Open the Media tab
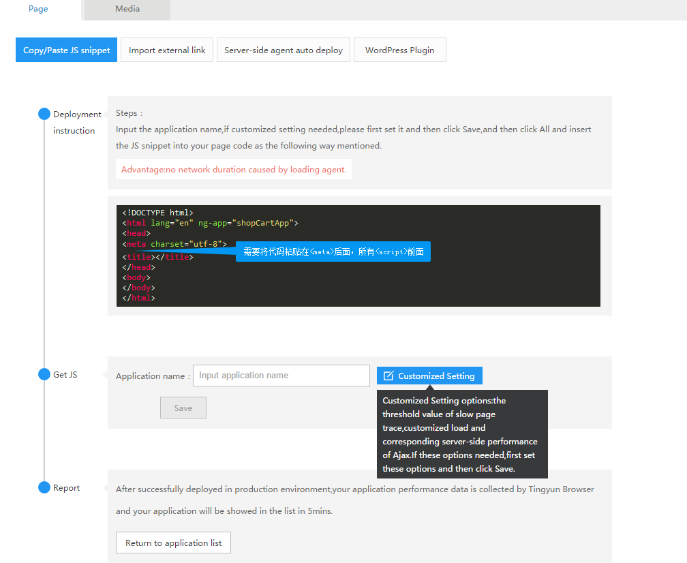This screenshot has height=563, width=687. coord(127,9)
